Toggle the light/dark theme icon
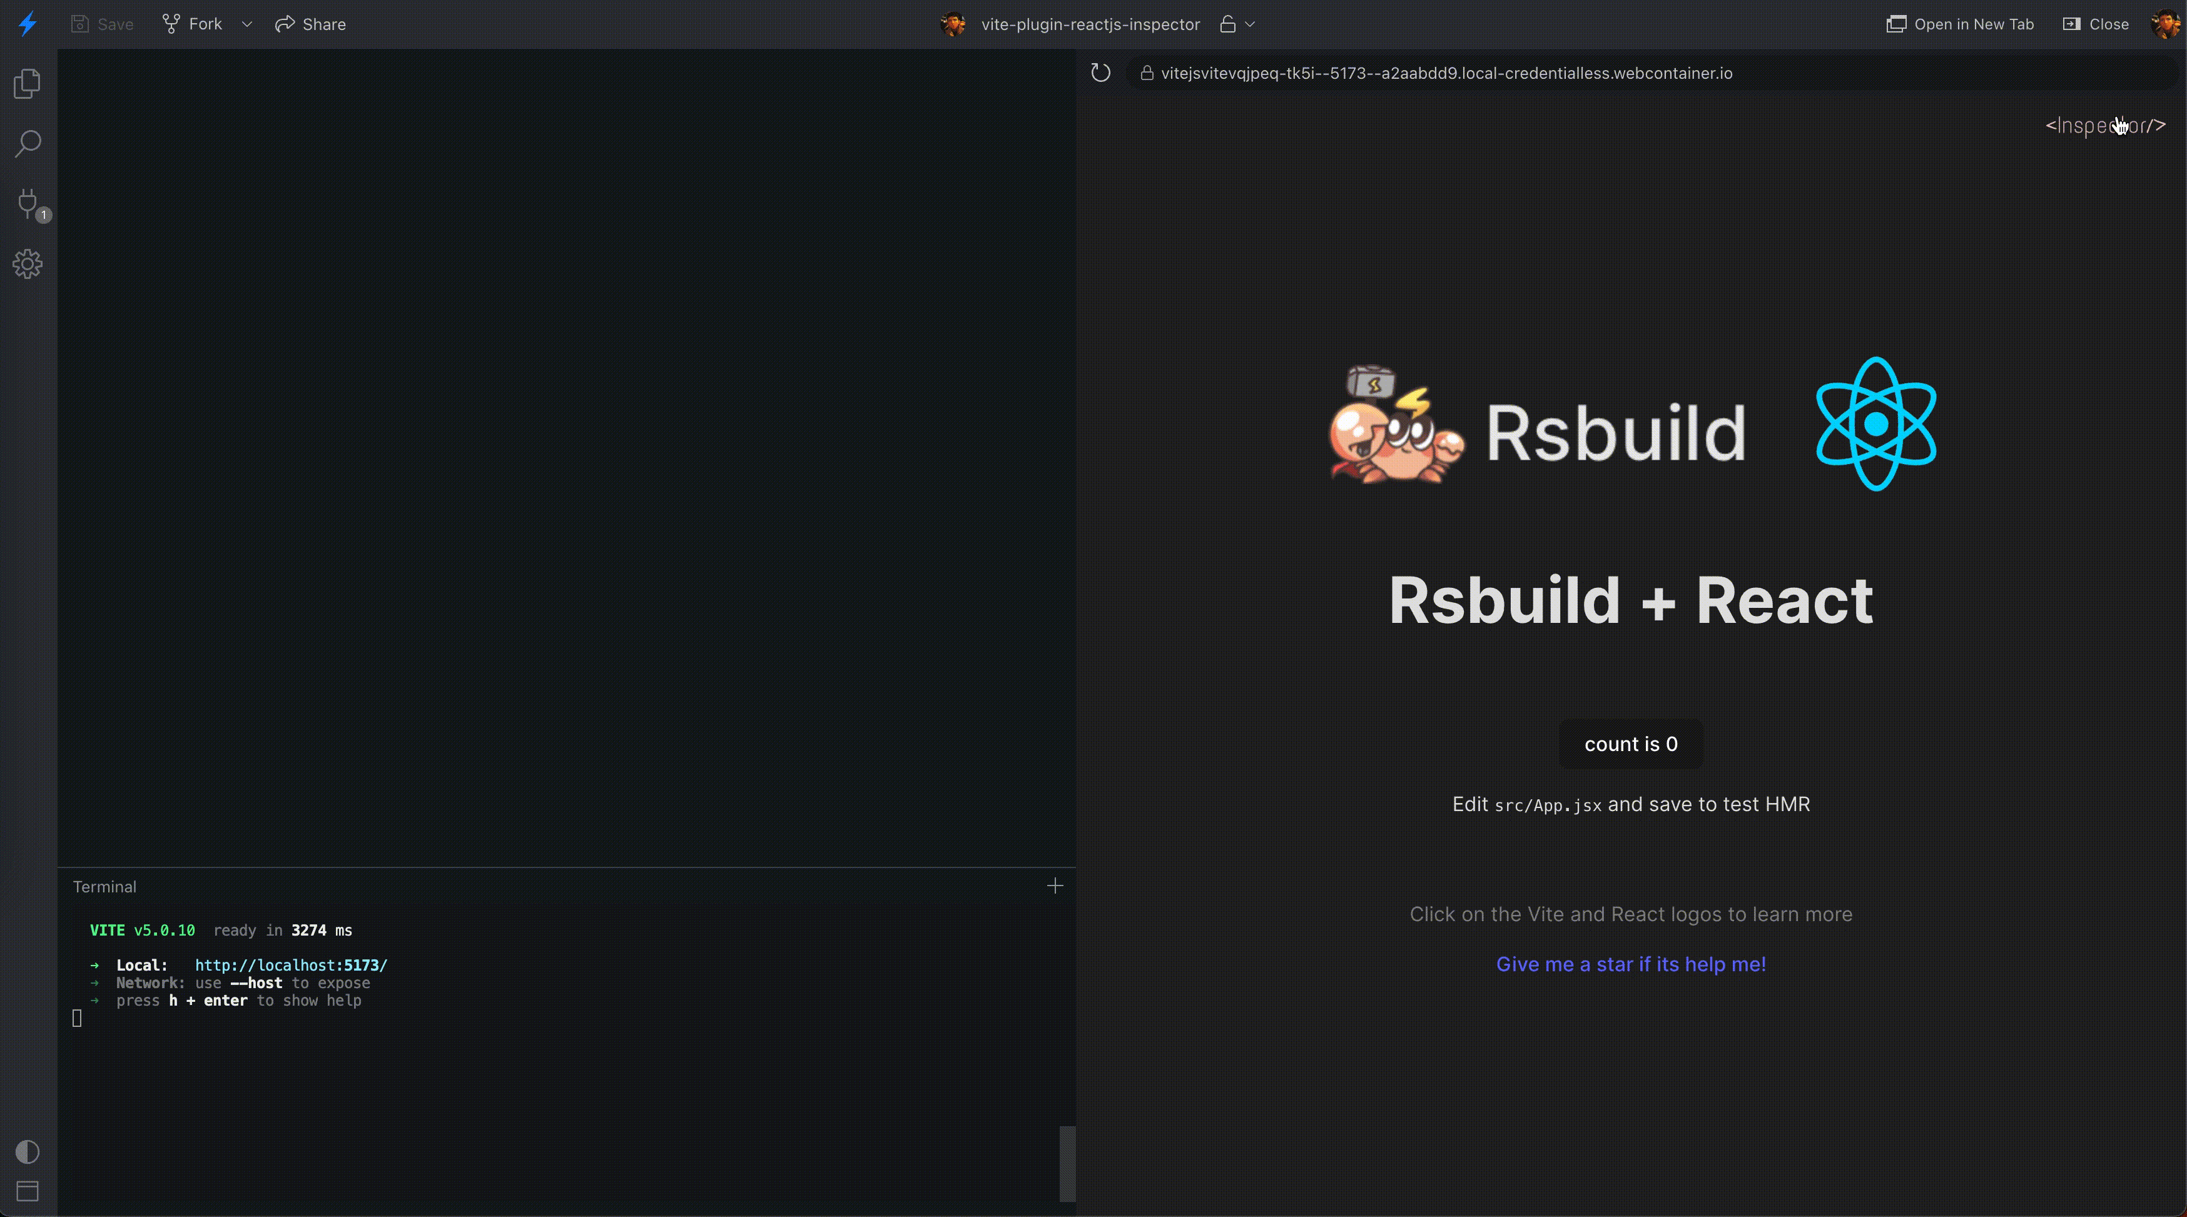 [x=27, y=1152]
